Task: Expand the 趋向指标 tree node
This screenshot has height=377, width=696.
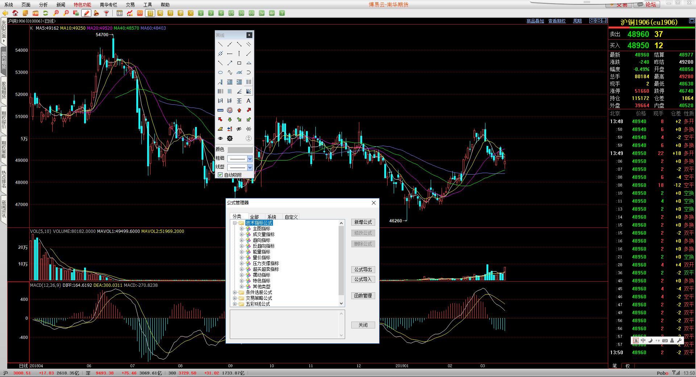Action: tap(242, 240)
